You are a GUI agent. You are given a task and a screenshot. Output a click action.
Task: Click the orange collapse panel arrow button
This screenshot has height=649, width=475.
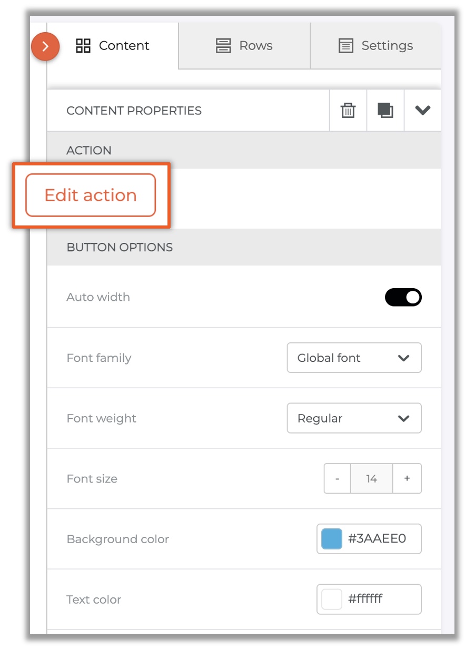(x=45, y=46)
